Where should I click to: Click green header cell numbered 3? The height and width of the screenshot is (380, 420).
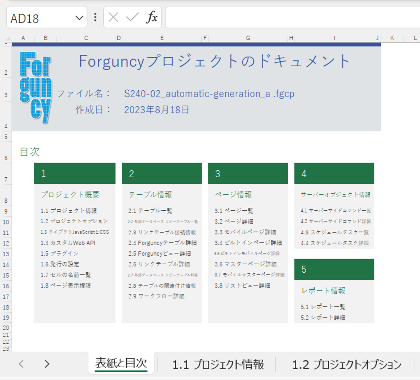248,174
